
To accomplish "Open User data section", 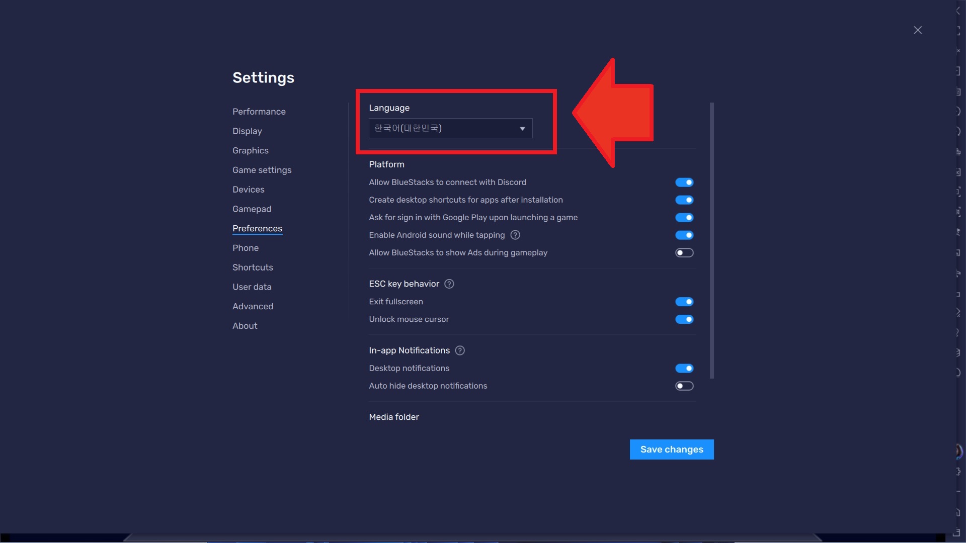I will pyautogui.click(x=252, y=287).
